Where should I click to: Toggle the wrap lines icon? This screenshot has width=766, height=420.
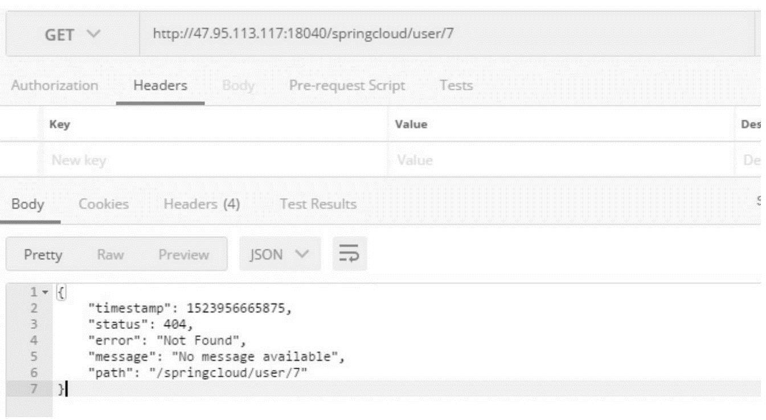pos(349,254)
